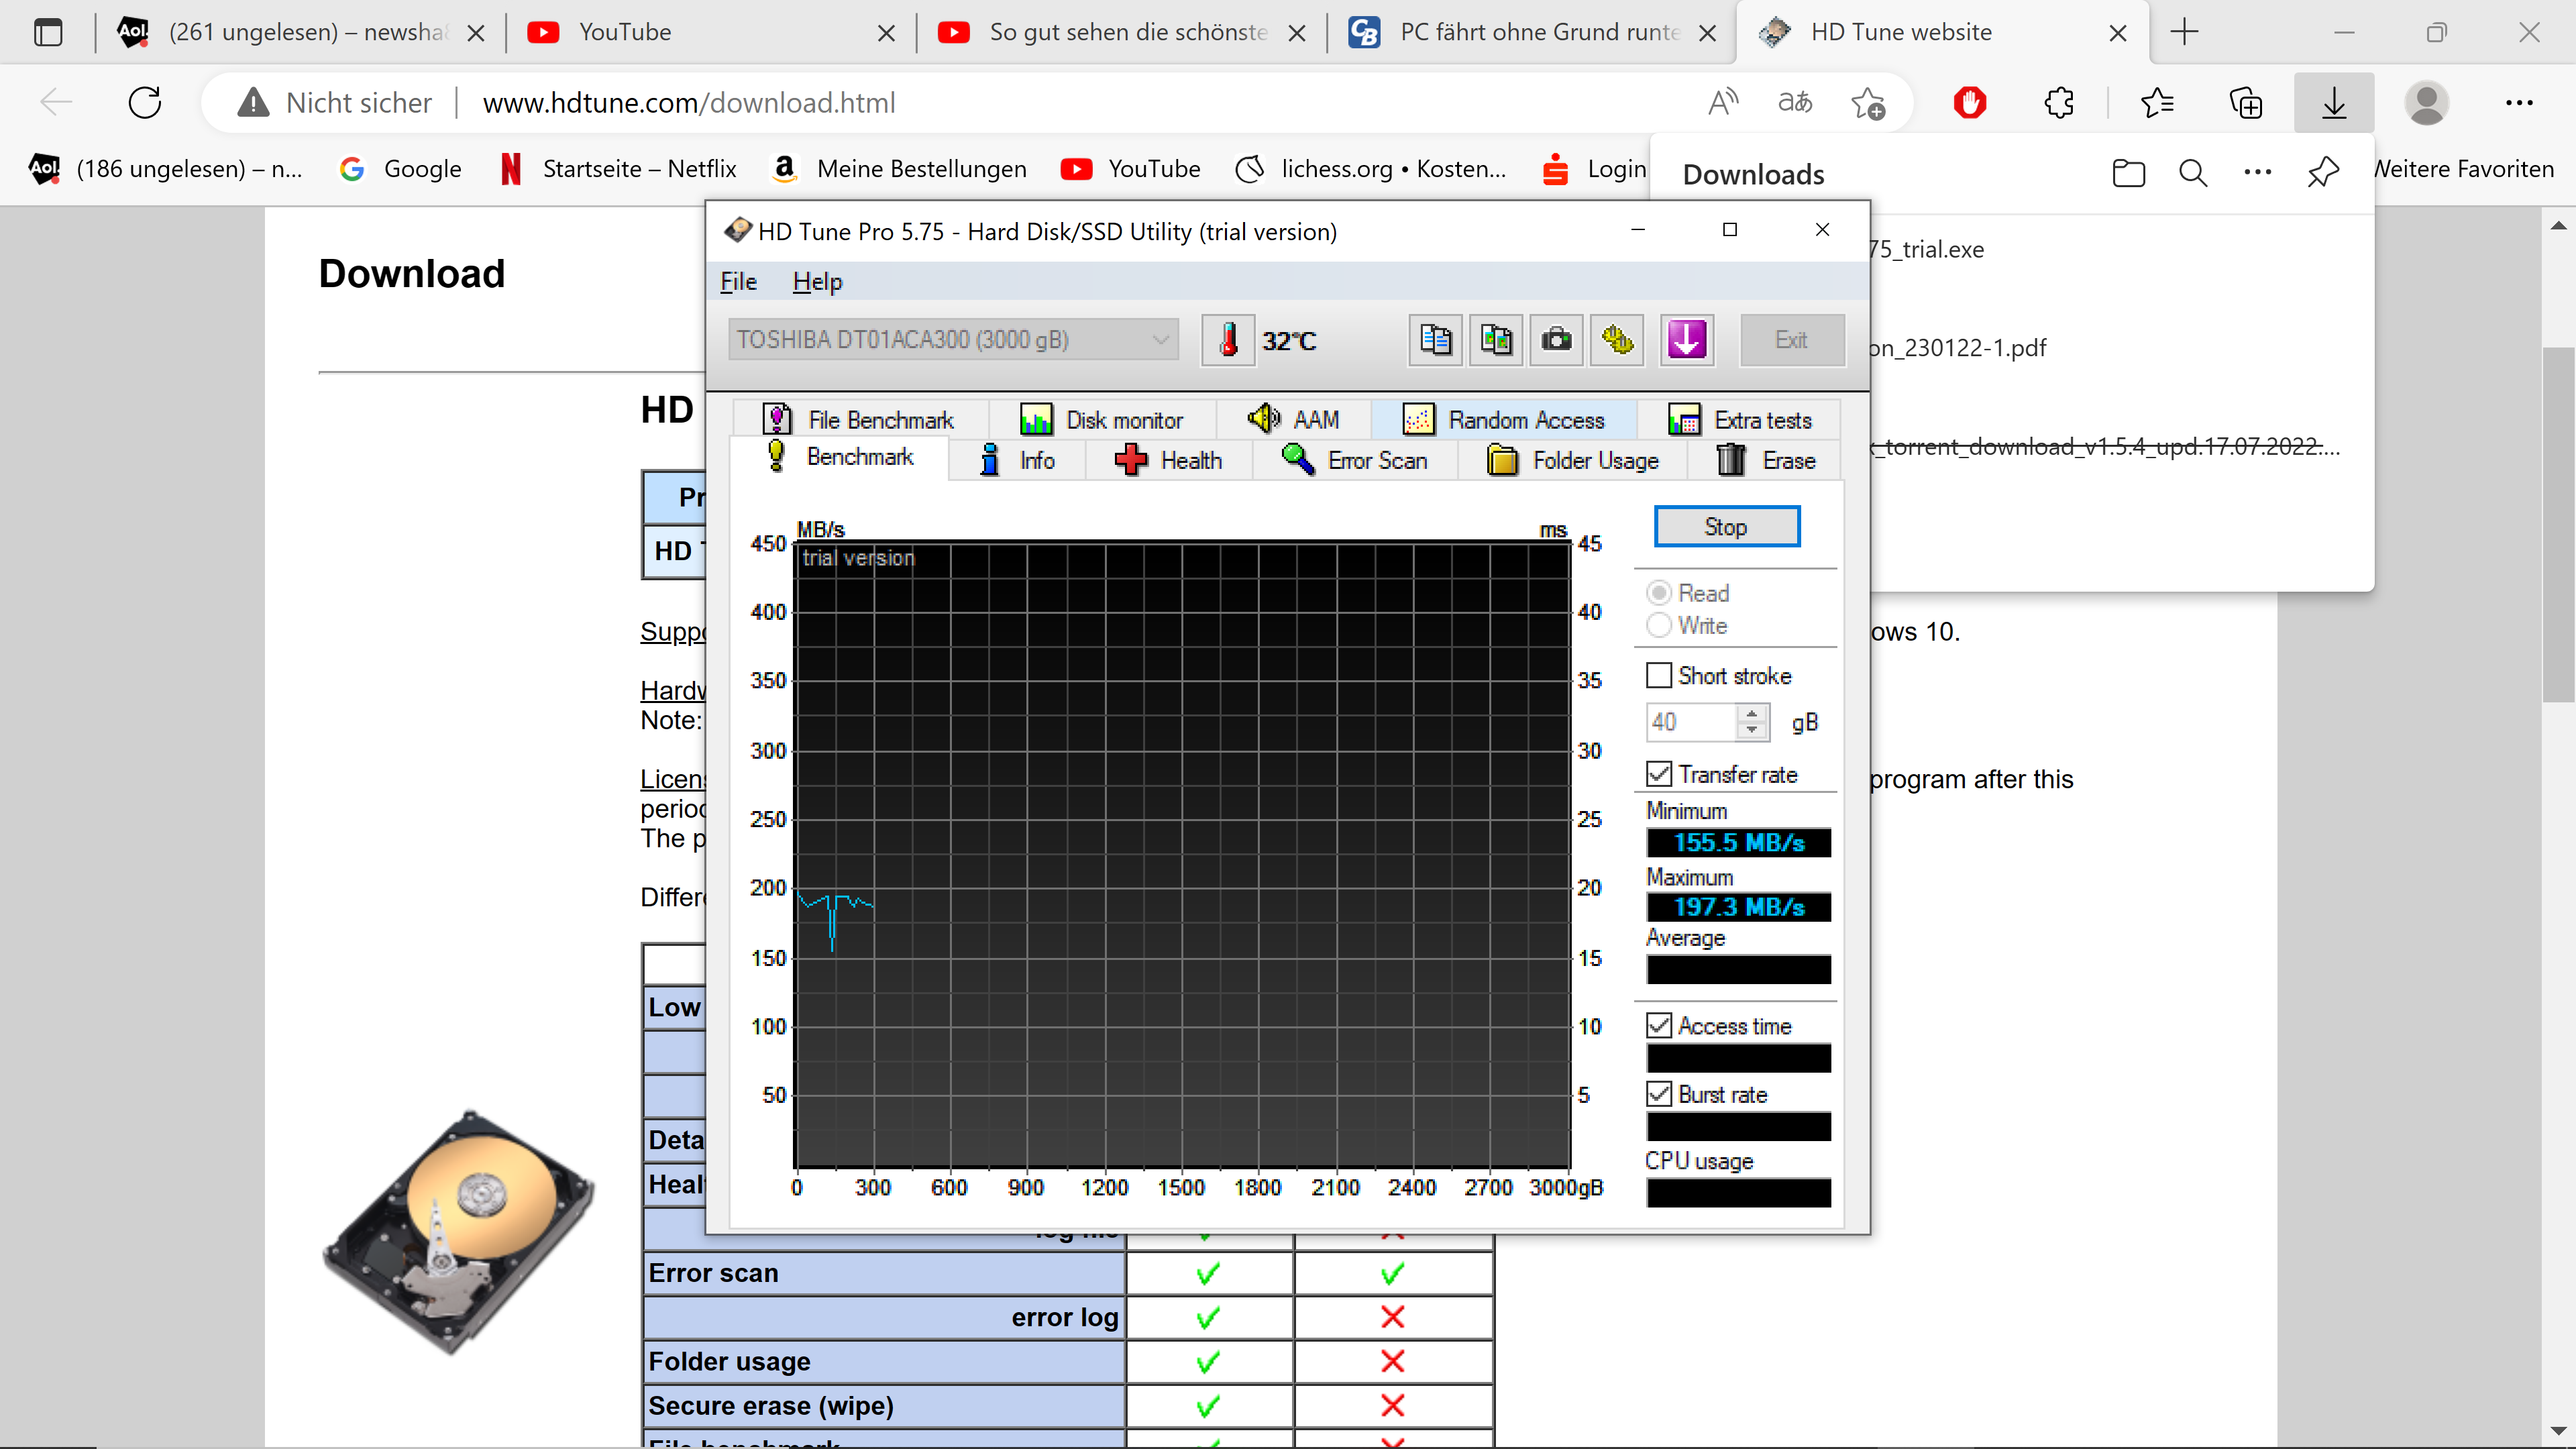2576x1449 pixels.
Task: Open the lichess.org bookmark
Action: (1370, 169)
